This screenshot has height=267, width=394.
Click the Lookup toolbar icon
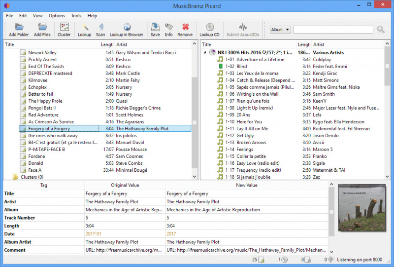pyautogui.click(x=85, y=27)
